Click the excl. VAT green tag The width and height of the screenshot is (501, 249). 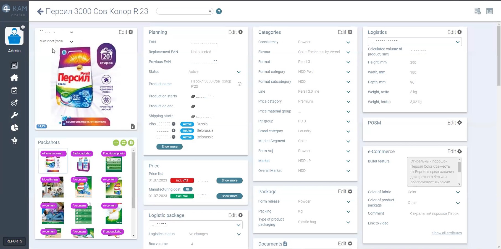182,196
